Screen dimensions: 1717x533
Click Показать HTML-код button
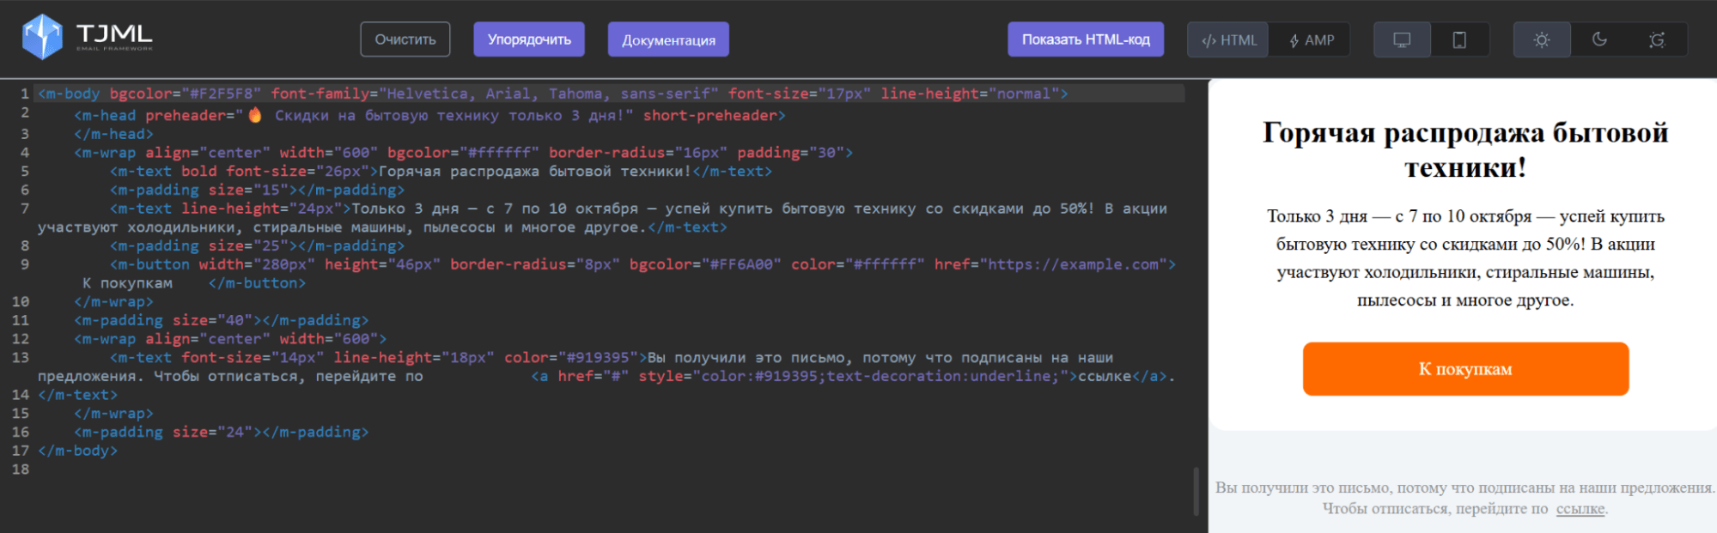point(1086,39)
